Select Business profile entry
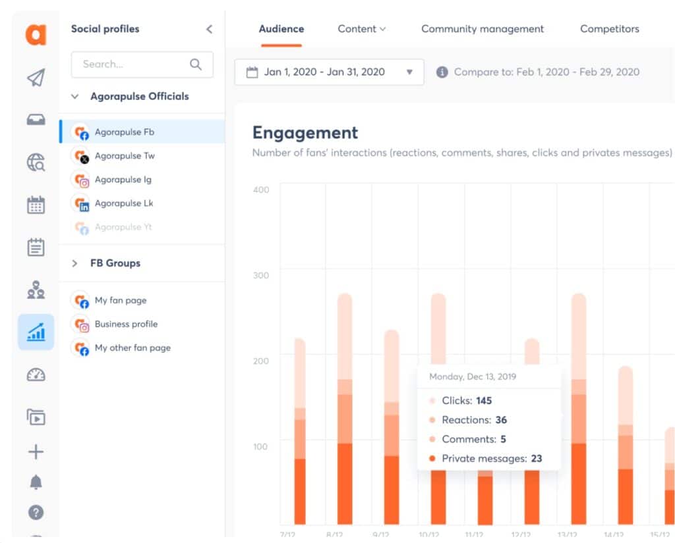This screenshot has height=543, width=675. pos(142,324)
